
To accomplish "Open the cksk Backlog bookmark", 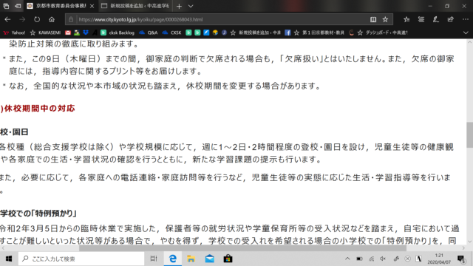I will click(118, 33).
